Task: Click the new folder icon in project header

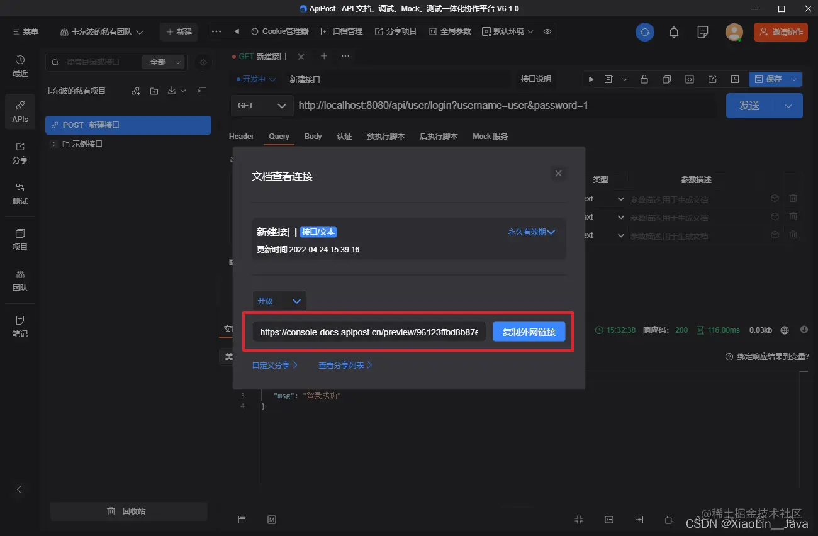Action: click(154, 91)
